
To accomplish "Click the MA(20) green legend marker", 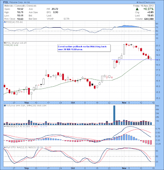I will [4, 45].
